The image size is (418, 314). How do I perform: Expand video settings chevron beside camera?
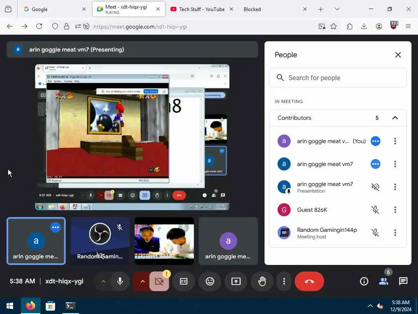(142, 281)
